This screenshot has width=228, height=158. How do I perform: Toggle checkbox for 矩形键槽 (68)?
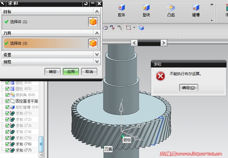[x=7, y=107]
